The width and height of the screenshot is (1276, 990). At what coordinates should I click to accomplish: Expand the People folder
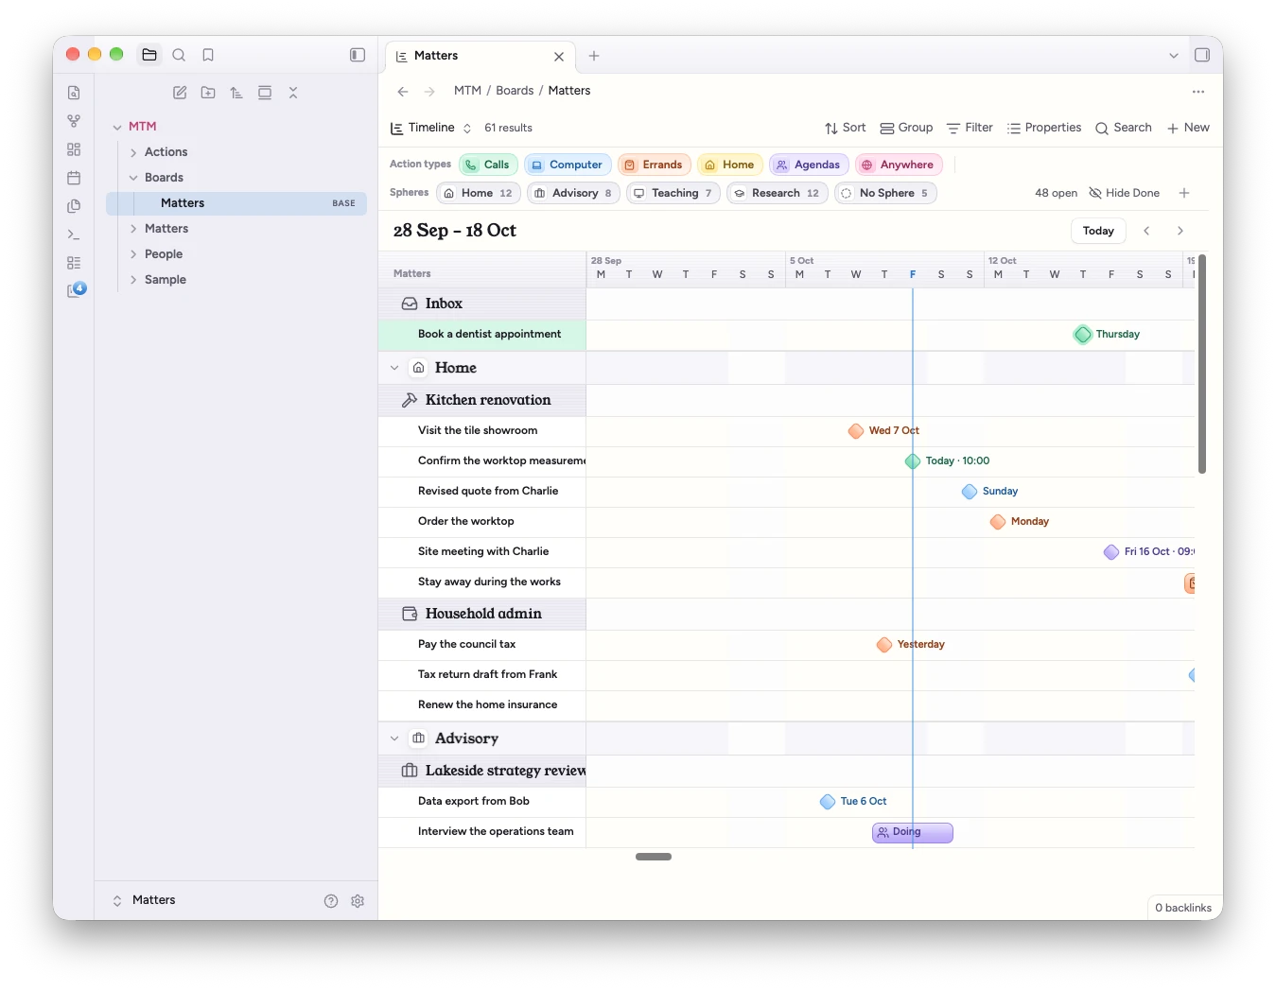point(133,254)
